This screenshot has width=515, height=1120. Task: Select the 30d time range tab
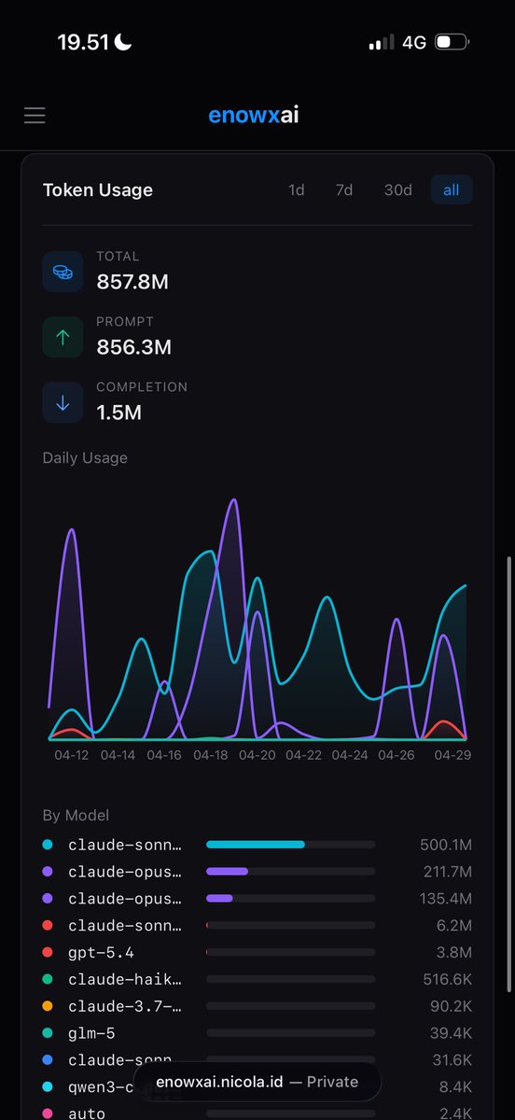click(398, 189)
